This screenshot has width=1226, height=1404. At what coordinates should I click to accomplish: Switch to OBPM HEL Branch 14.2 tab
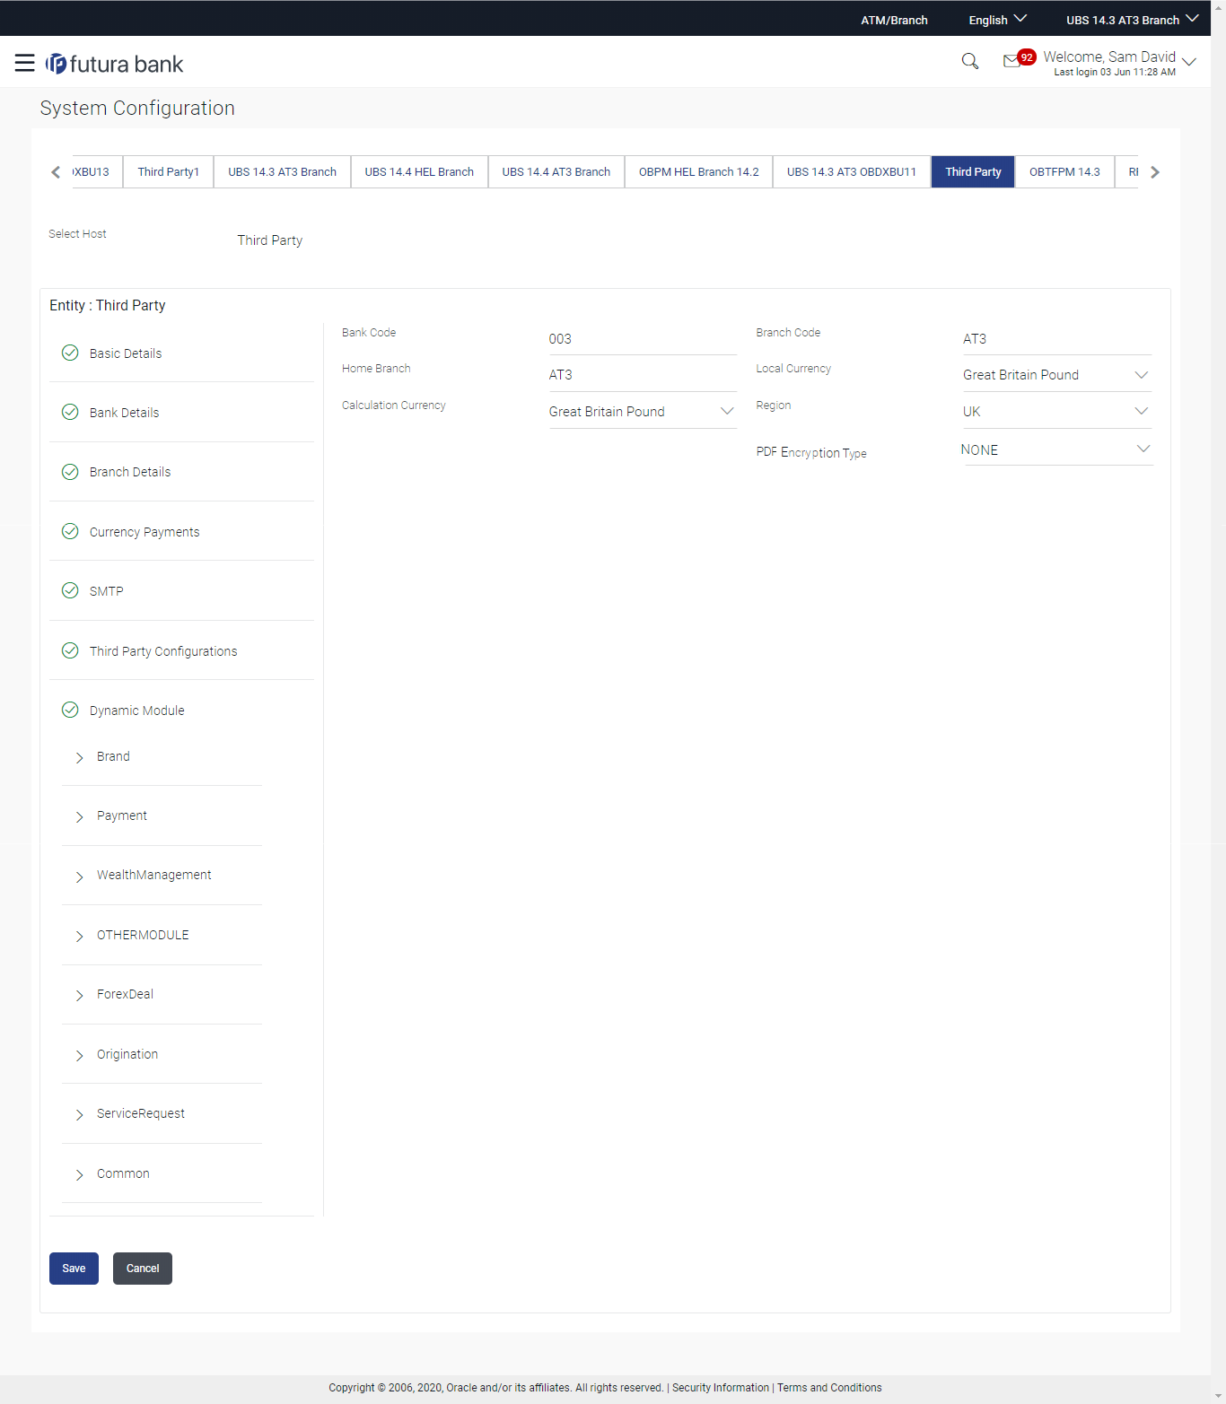click(x=699, y=171)
